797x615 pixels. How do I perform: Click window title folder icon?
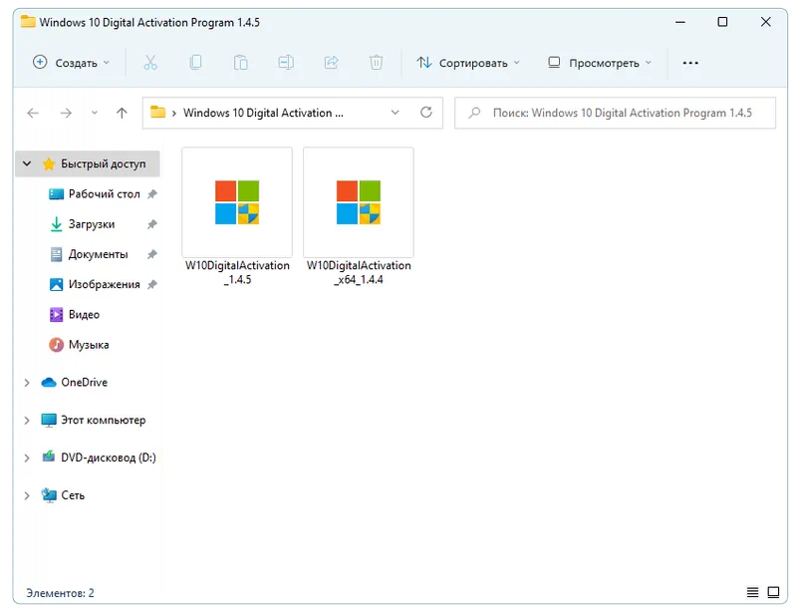pos(28,22)
